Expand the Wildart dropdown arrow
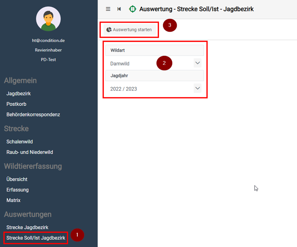Image resolution: width=297 pixels, height=247 pixels. click(x=197, y=63)
